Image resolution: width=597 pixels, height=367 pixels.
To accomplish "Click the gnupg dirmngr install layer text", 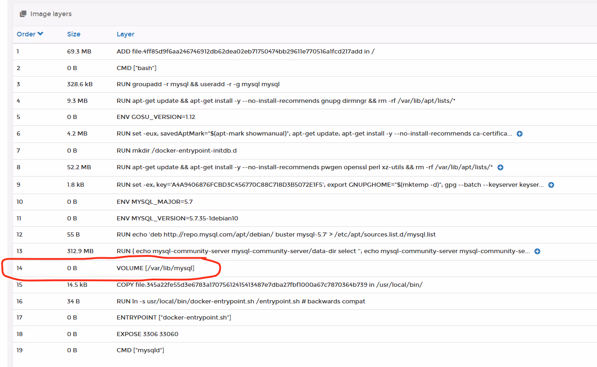I will (286, 101).
